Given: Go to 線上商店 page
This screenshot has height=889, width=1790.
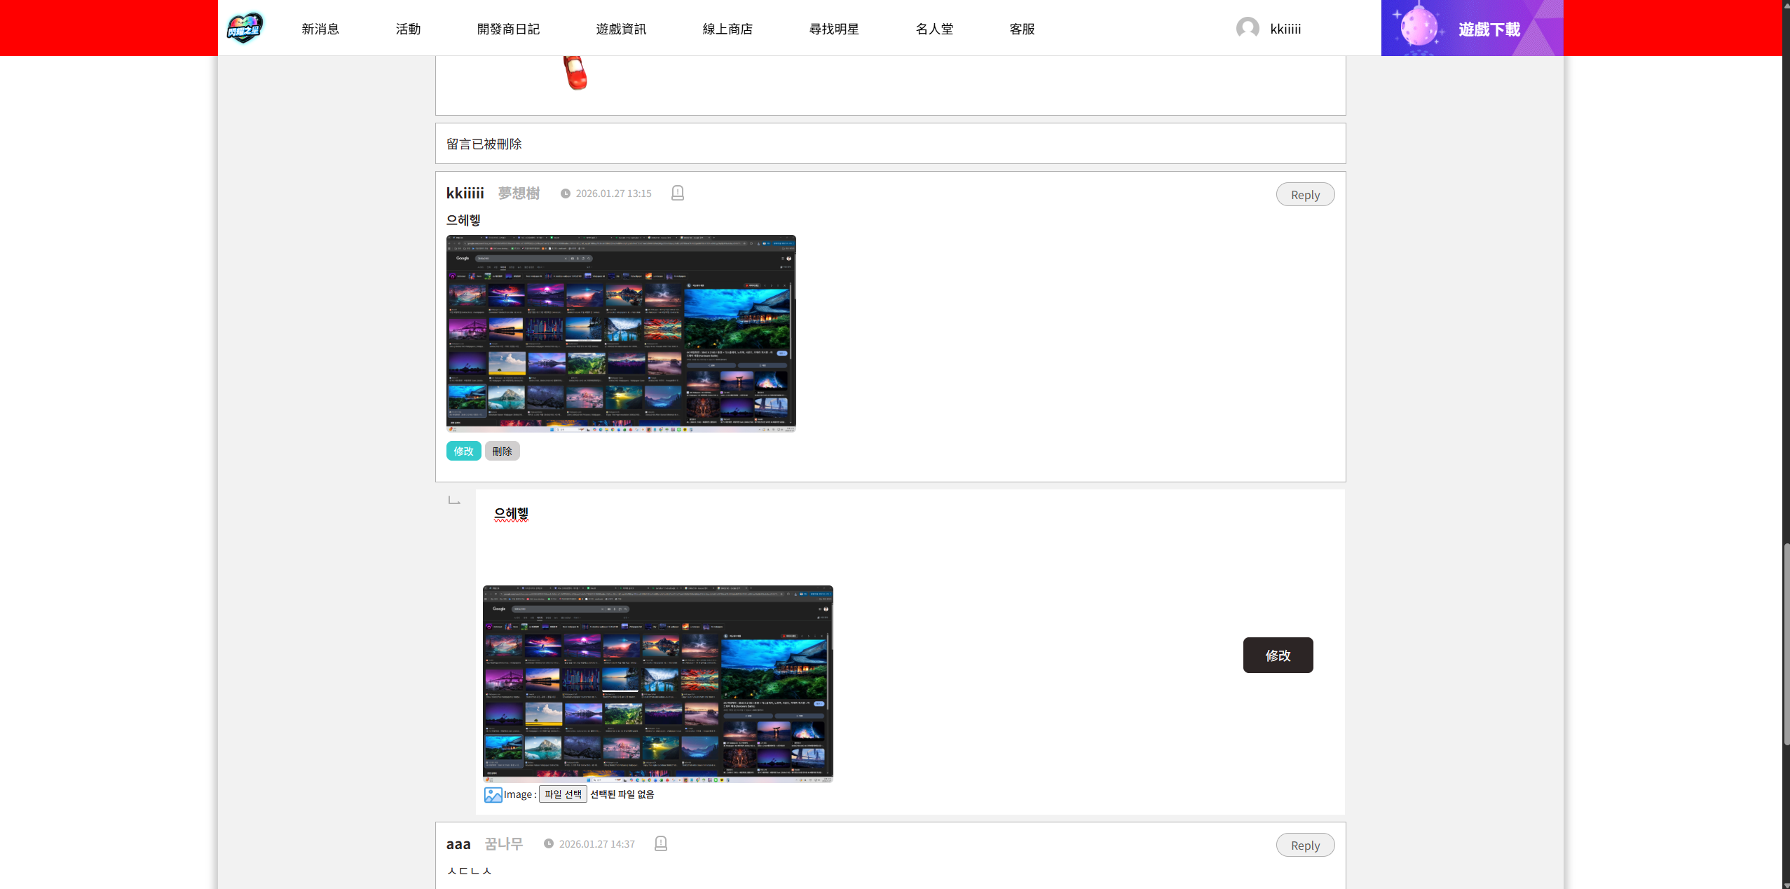Looking at the screenshot, I should pyautogui.click(x=727, y=29).
